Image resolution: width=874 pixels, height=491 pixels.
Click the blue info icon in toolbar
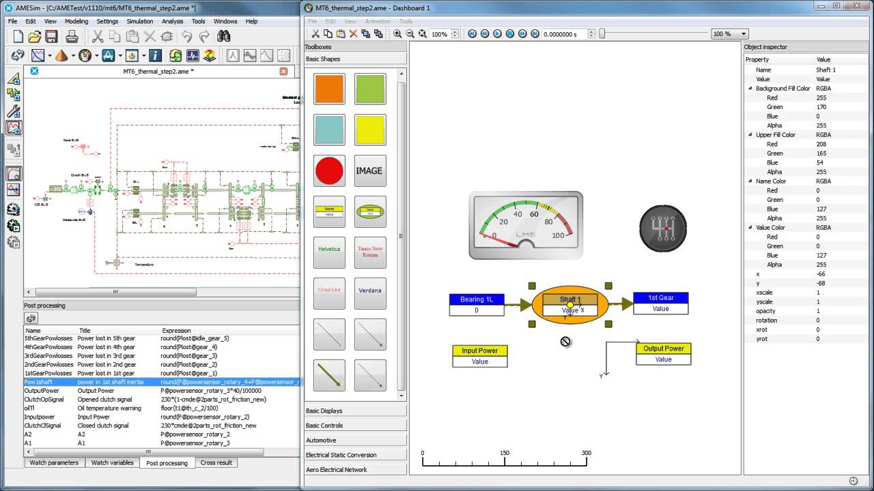coord(155,56)
